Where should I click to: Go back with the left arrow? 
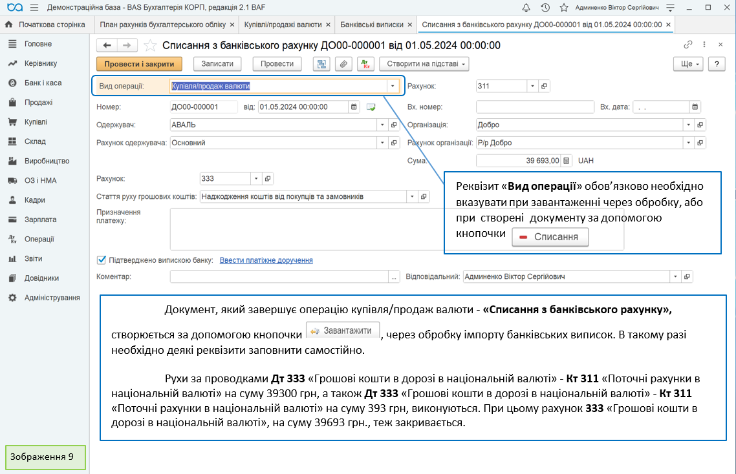point(107,45)
